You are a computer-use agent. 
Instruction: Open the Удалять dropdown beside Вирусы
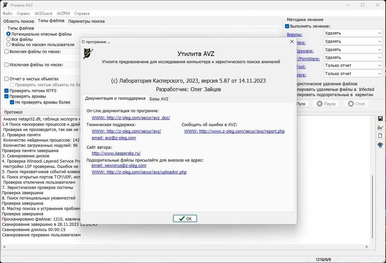pos(353,33)
